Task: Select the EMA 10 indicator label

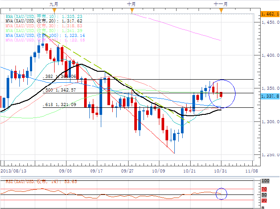Action: [x=44, y=16]
